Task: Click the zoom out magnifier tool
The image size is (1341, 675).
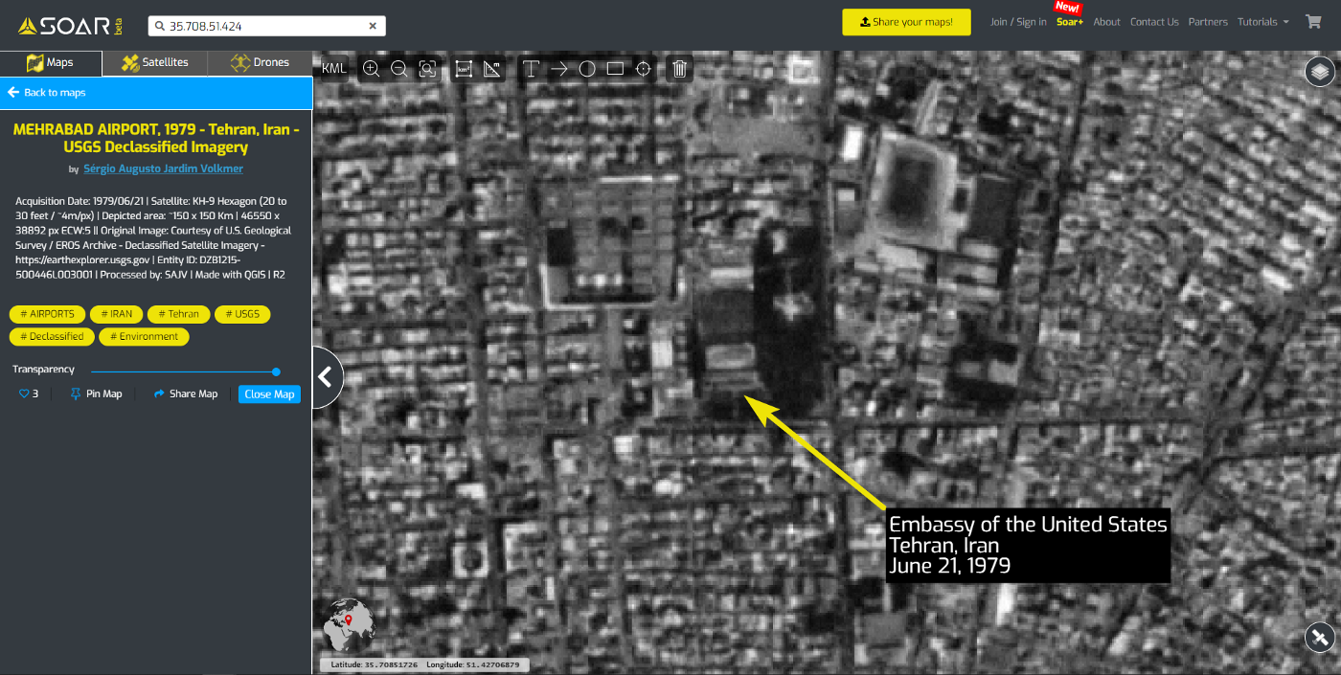Action: pyautogui.click(x=399, y=69)
